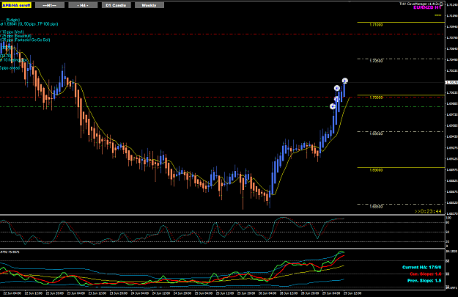Toggle the APB/HA on/off button
This screenshot has width=458, height=297.
[16, 5]
